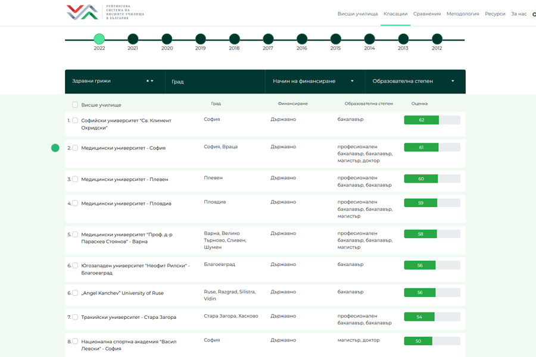536x357 pixels.
Task: Check Тракийски университет - Стара Загора checkbox
Action: tap(75, 317)
